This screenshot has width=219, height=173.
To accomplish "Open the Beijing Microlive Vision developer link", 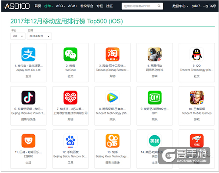I will click(28, 113).
